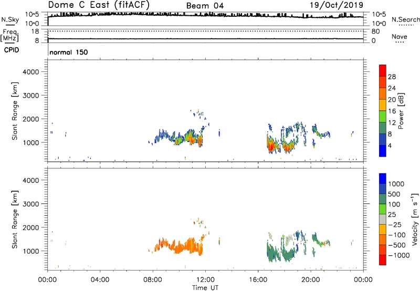
Task: Click the '16:00' time axis tick label
Action: pyautogui.click(x=258, y=280)
